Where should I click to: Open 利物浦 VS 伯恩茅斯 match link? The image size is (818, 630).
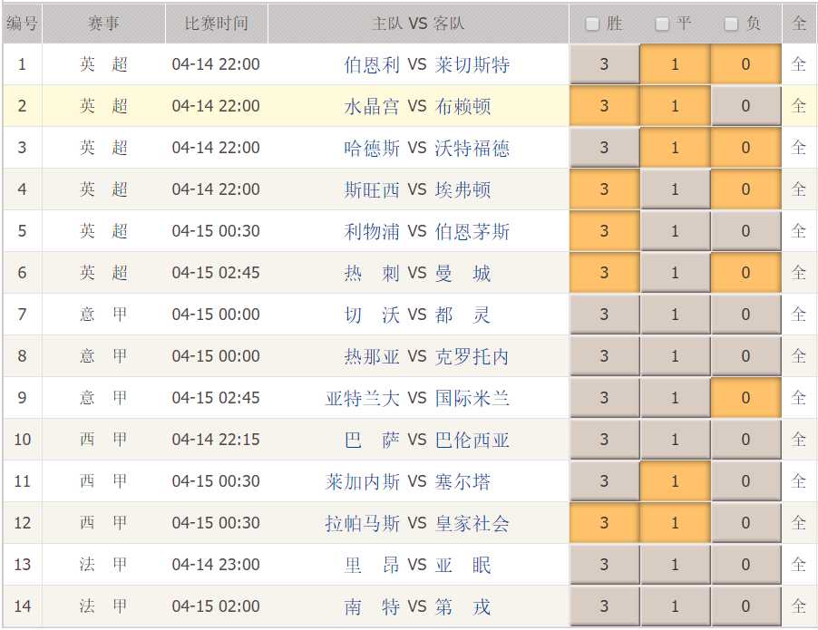coord(427,231)
